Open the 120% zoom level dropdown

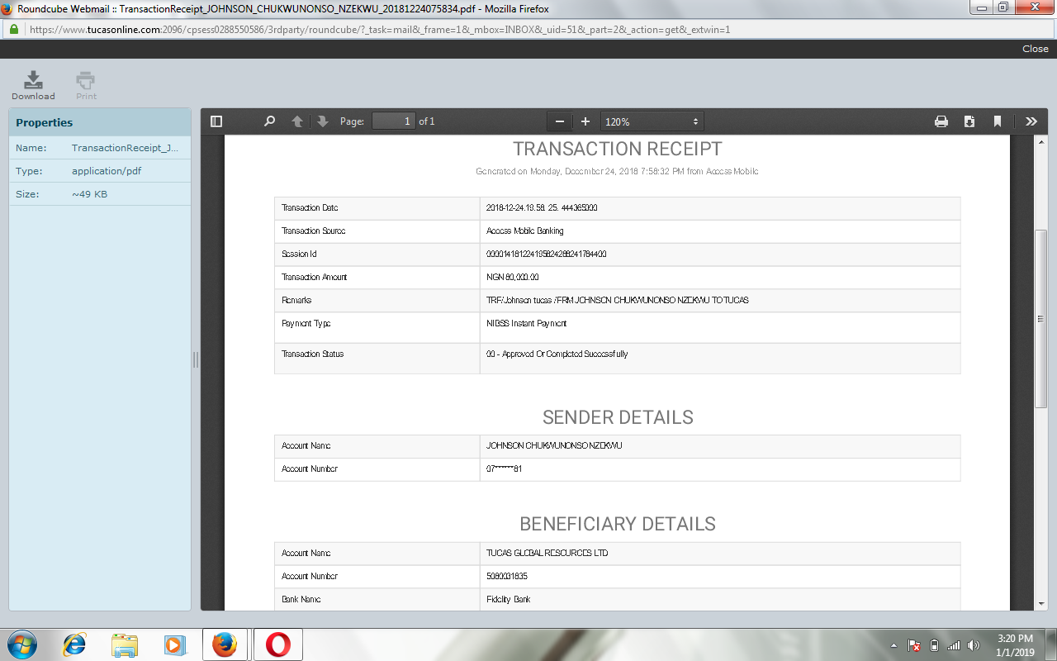coord(652,121)
